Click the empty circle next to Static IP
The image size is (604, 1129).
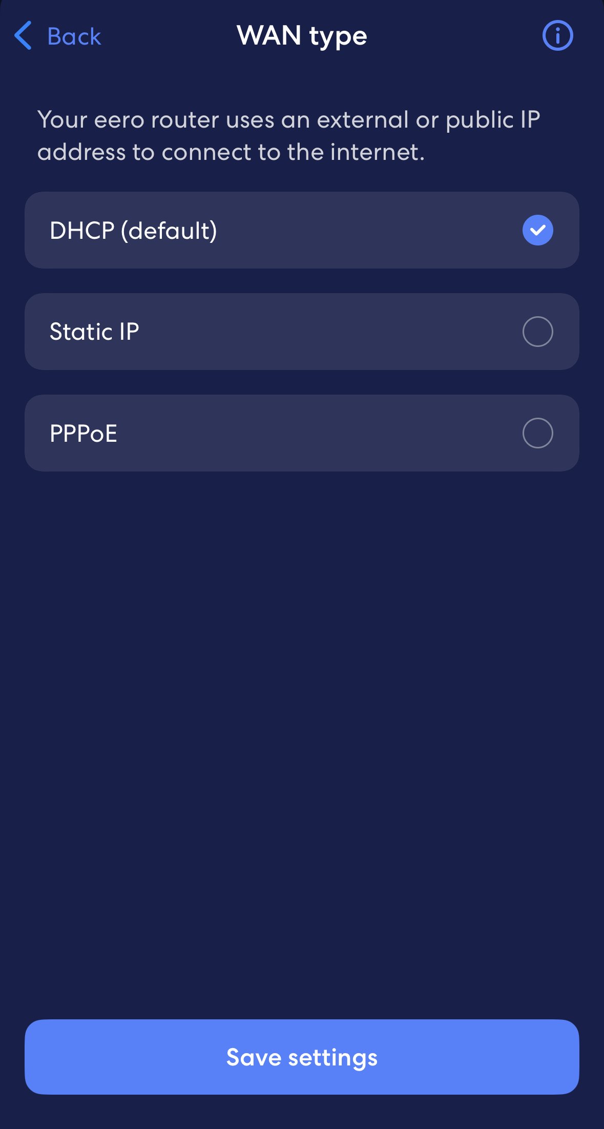pyautogui.click(x=537, y=332)
